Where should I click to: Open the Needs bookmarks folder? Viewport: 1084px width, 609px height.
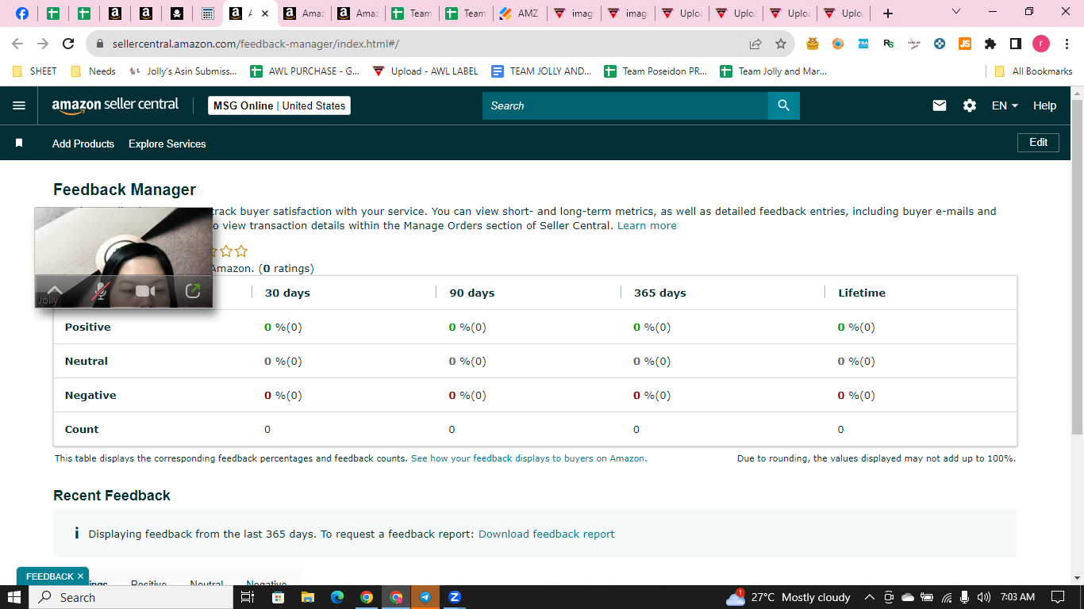click(94, 71)
